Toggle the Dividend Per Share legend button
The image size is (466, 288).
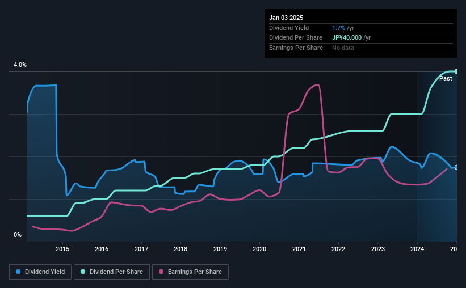coord(112,272)
